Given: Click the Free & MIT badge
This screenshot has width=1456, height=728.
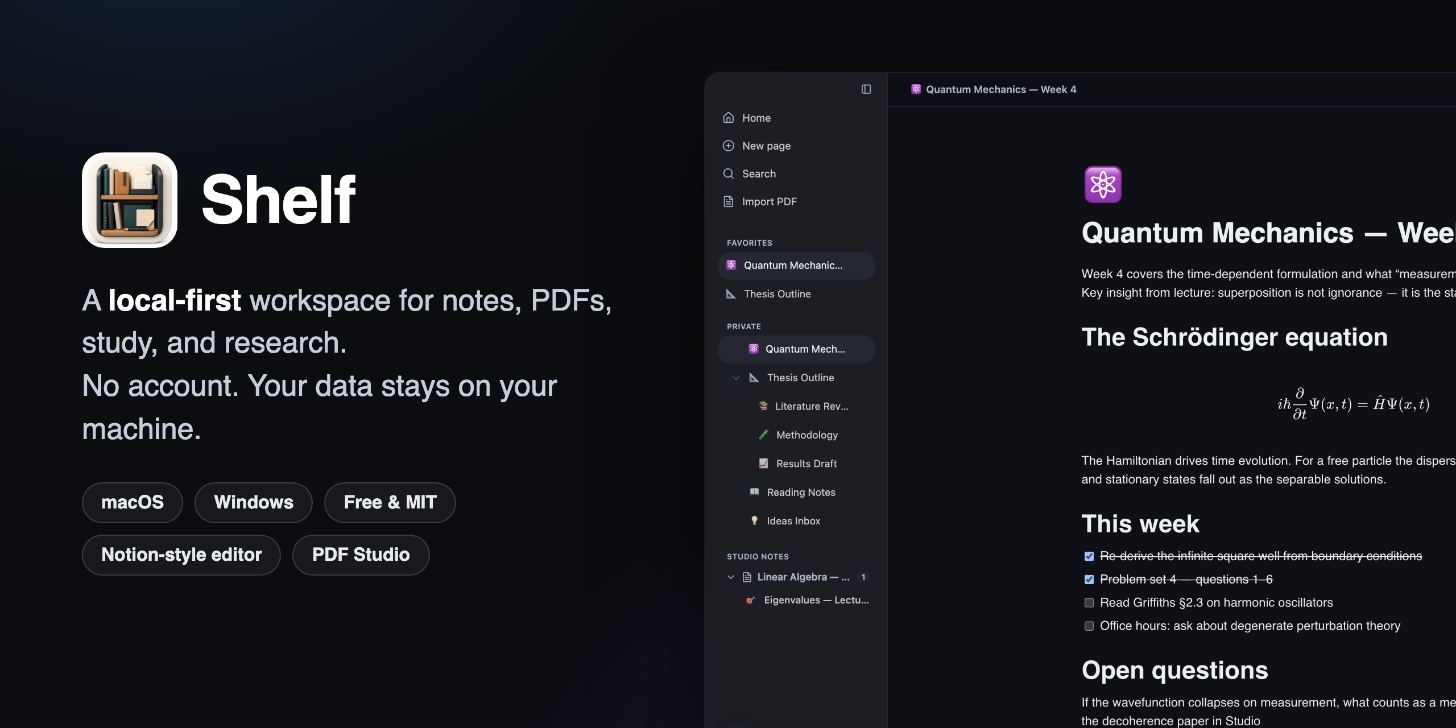Looking at the screenshot, I should click(390, 502).
